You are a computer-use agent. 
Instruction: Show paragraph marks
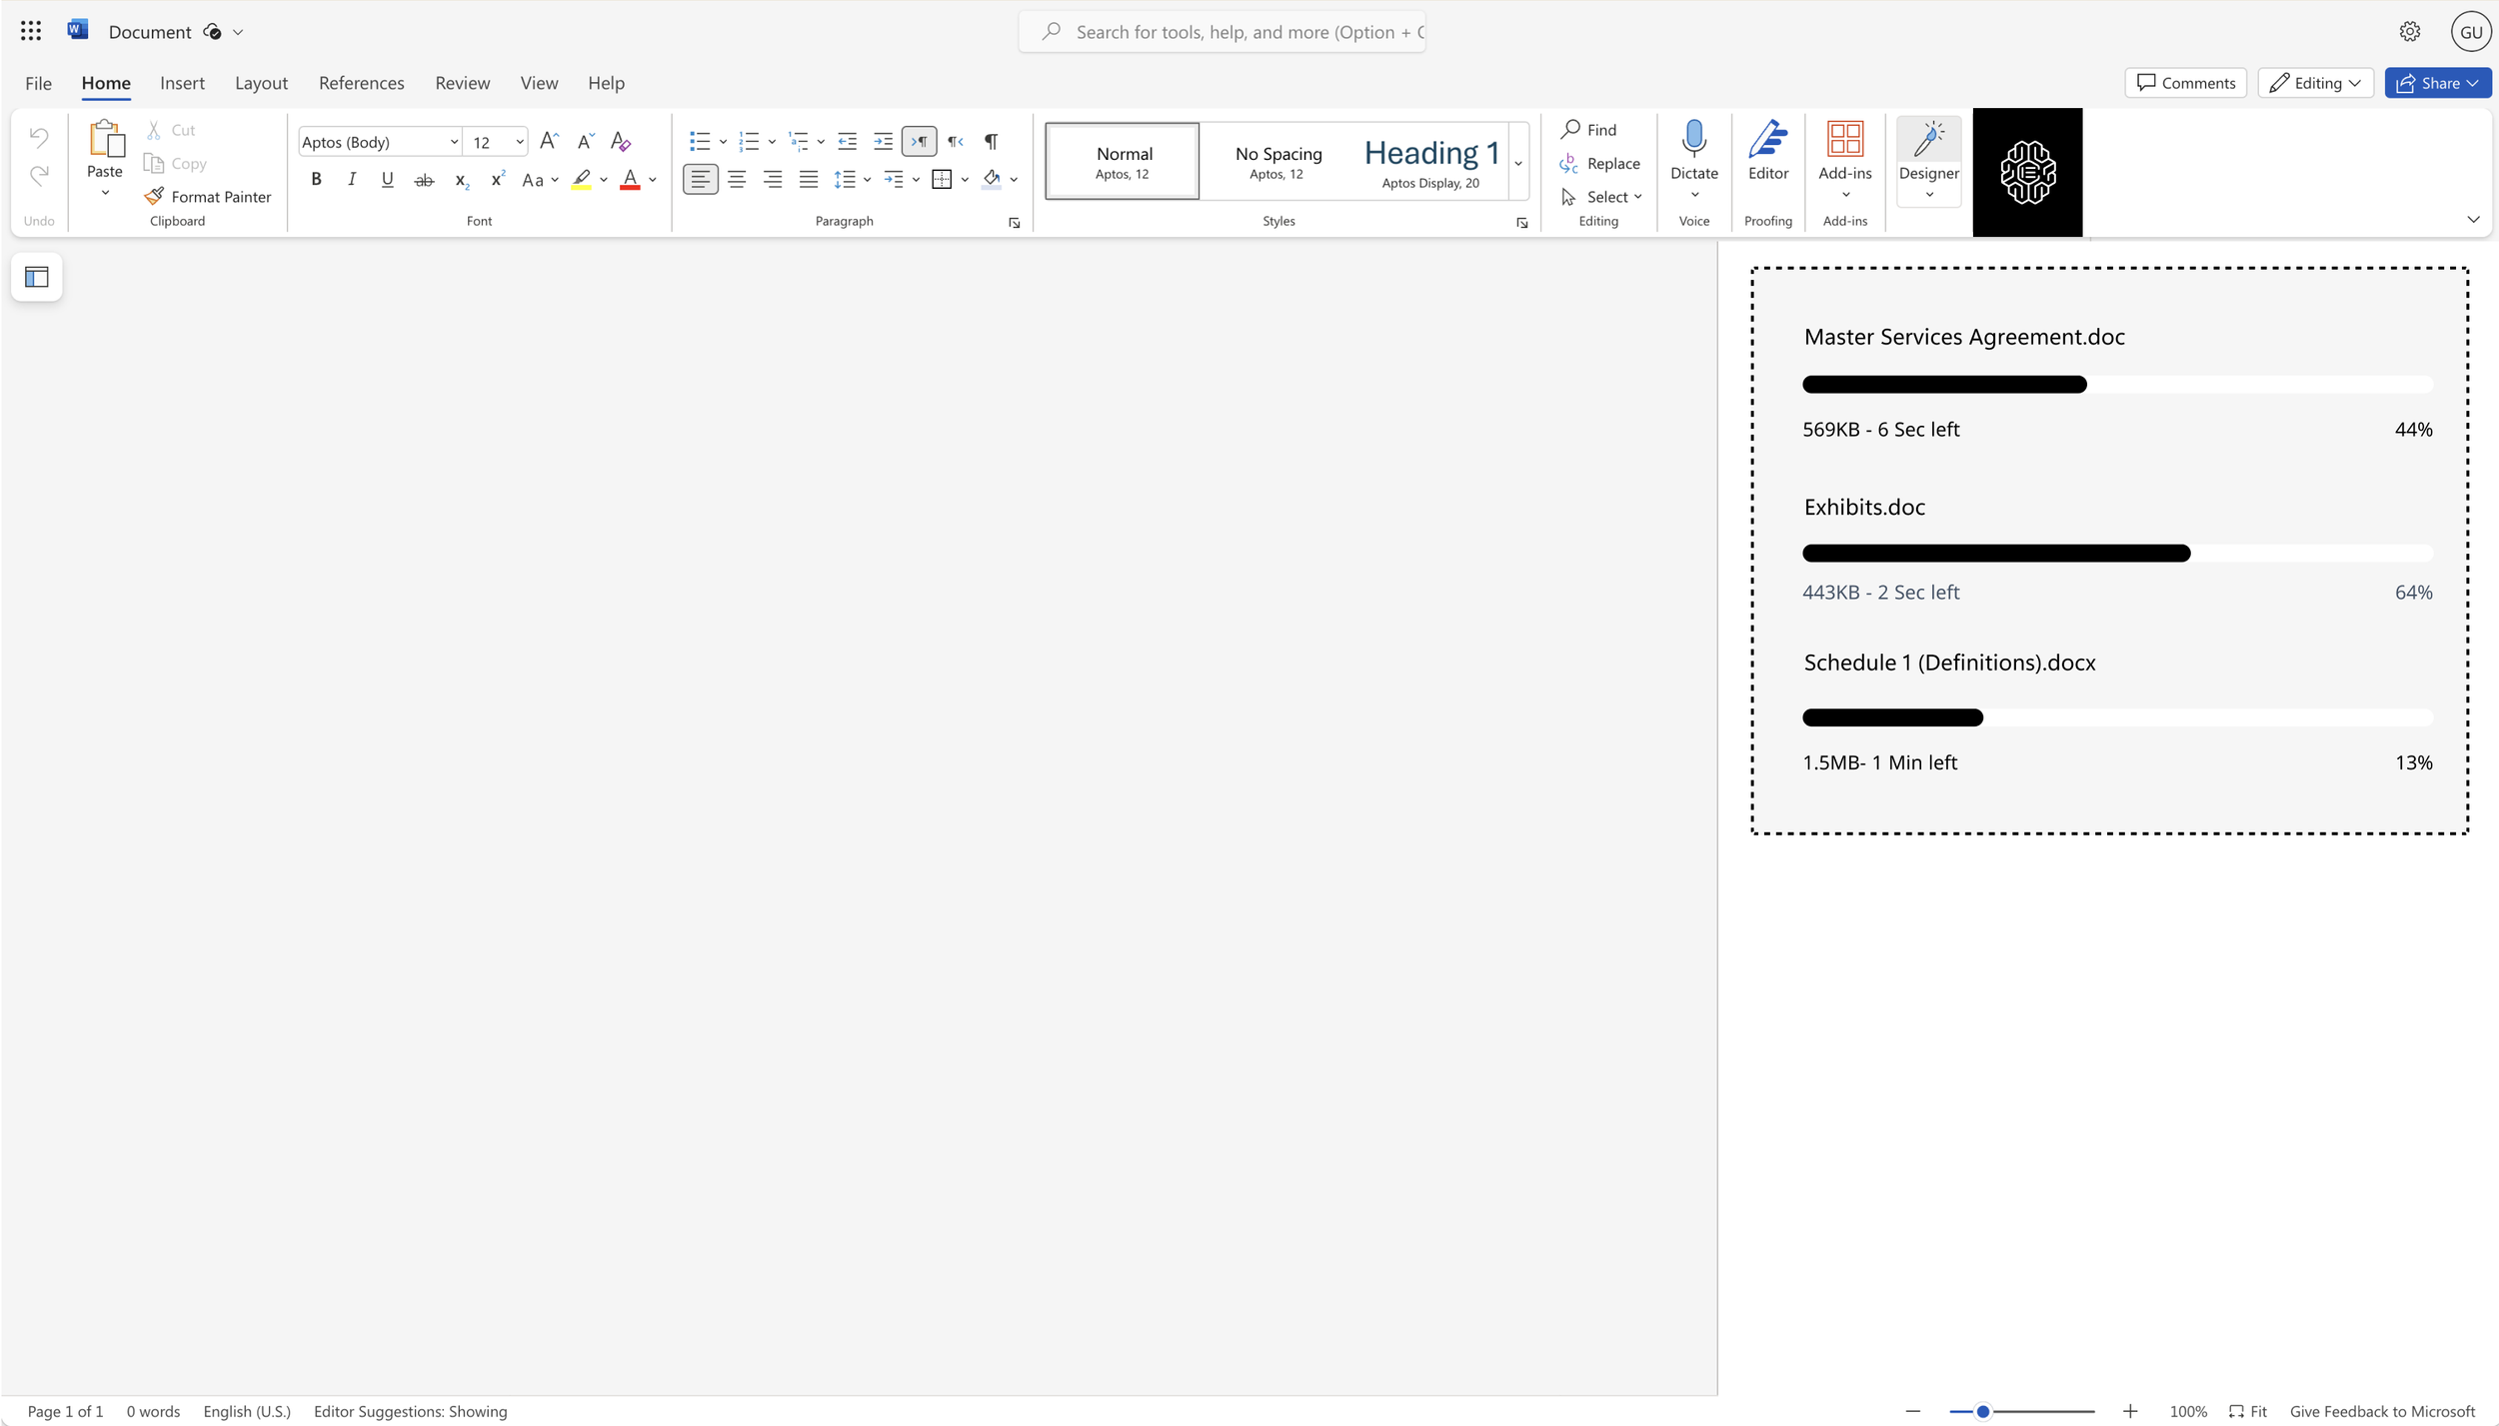tap(990, 141)
